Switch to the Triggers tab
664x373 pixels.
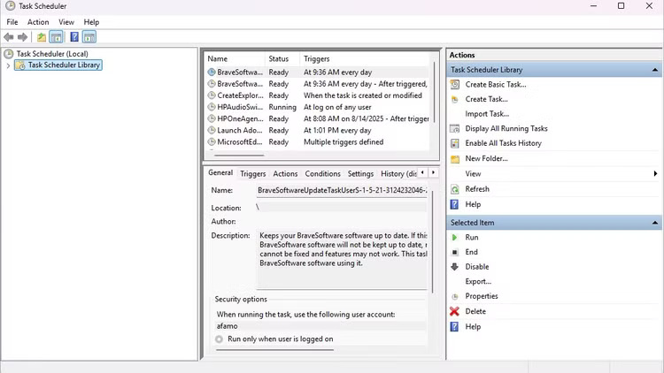(252, 174)
